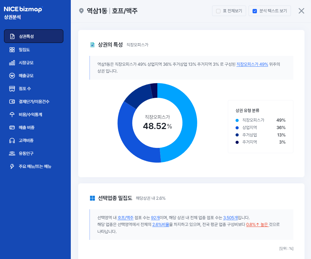Open the 상권특성 sidebar icon

click(x=12, y=36)
